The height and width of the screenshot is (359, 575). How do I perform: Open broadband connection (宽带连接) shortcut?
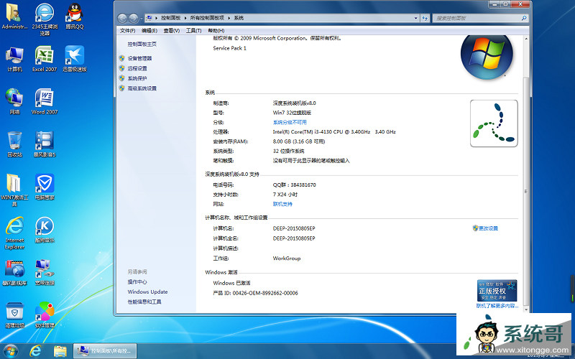[x=45, y=273]
